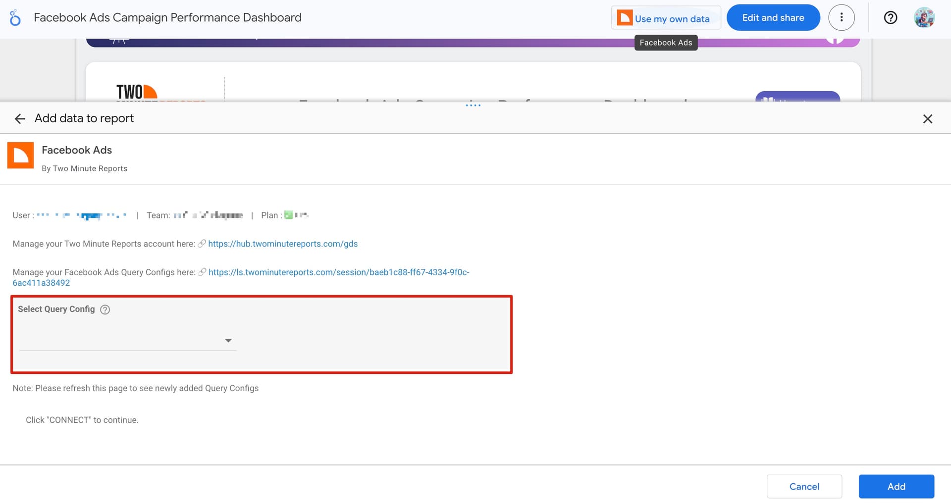Click the Cancel button
This screenshot has width=951, height=504.
[x=804, y=486]
